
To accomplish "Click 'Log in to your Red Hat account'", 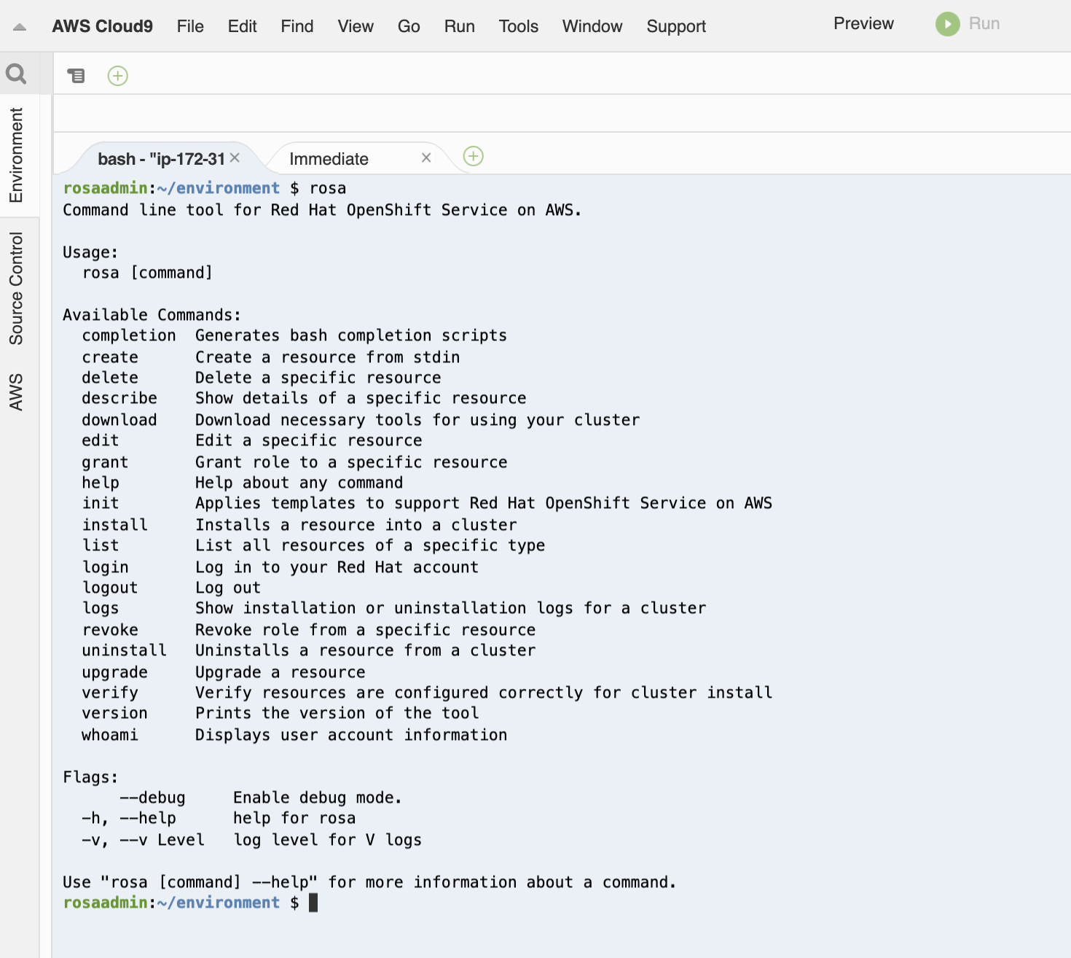I will (337, 567).
